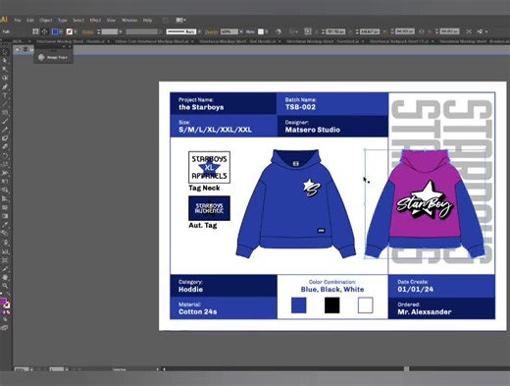Open the graphic Style dropdown
Image resolution: width=510 pixels, height=386 pixels.
click(x=267, y=31)
